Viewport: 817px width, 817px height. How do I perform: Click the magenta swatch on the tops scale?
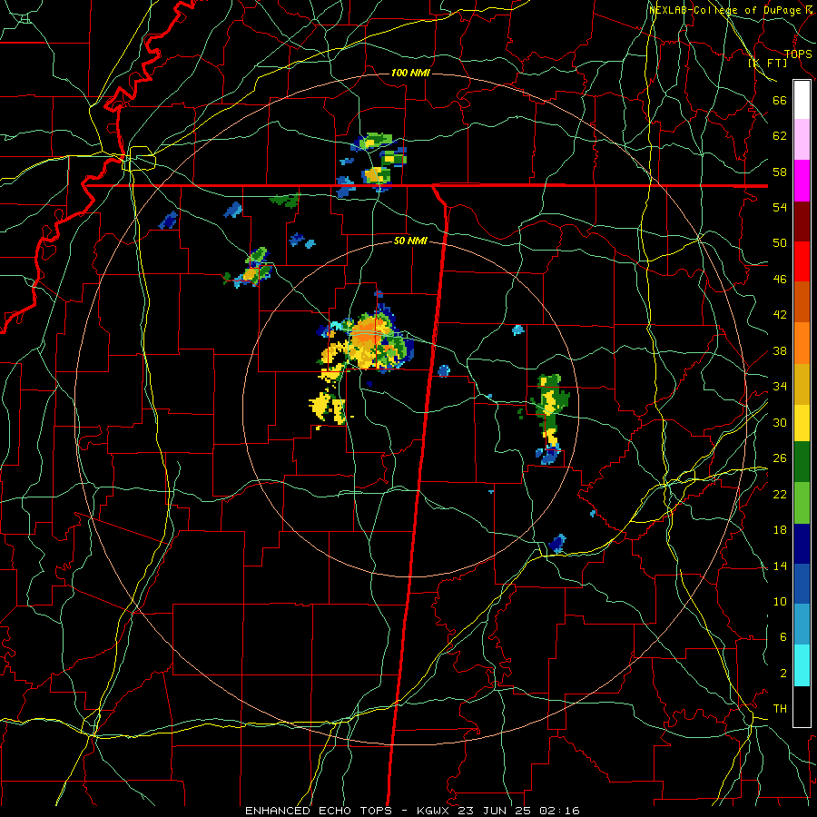(802, 181)
